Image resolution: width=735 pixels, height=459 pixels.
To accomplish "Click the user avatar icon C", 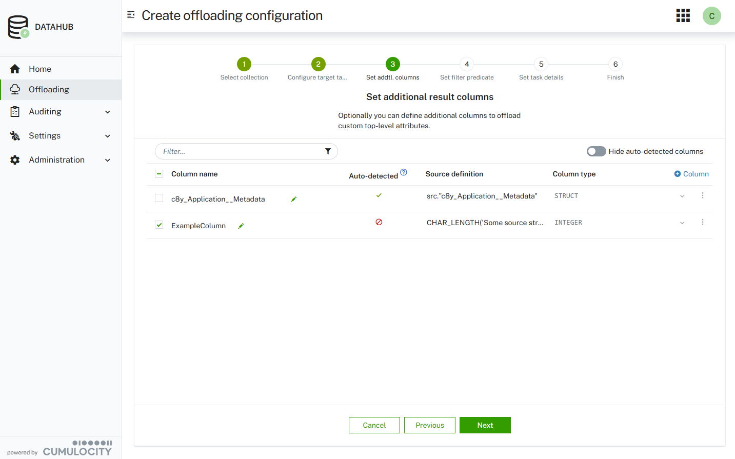I will click(x=711, y=16).
